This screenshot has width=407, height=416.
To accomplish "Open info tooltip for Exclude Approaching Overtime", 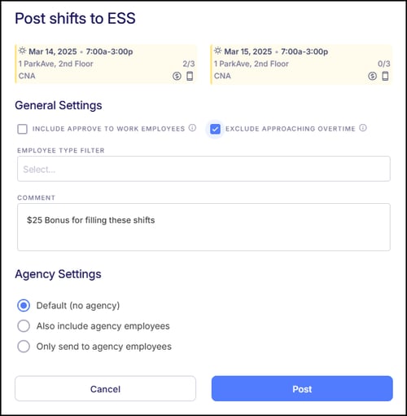I will click(x=363, y=128).
